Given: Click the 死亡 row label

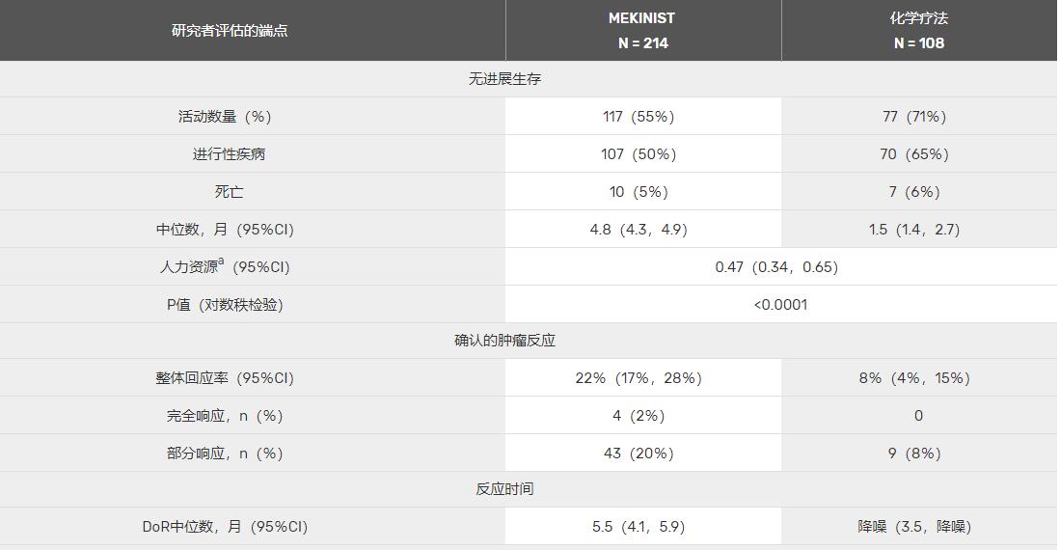Looking at the screenshot, I should coord(229,192).
